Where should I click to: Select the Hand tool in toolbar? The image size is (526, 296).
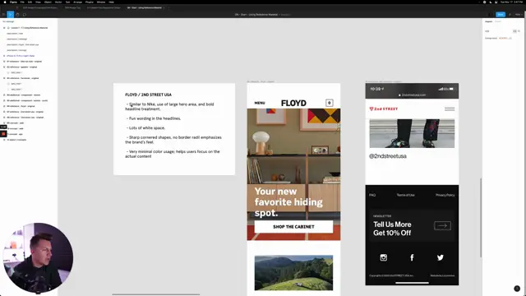(17, 15)
